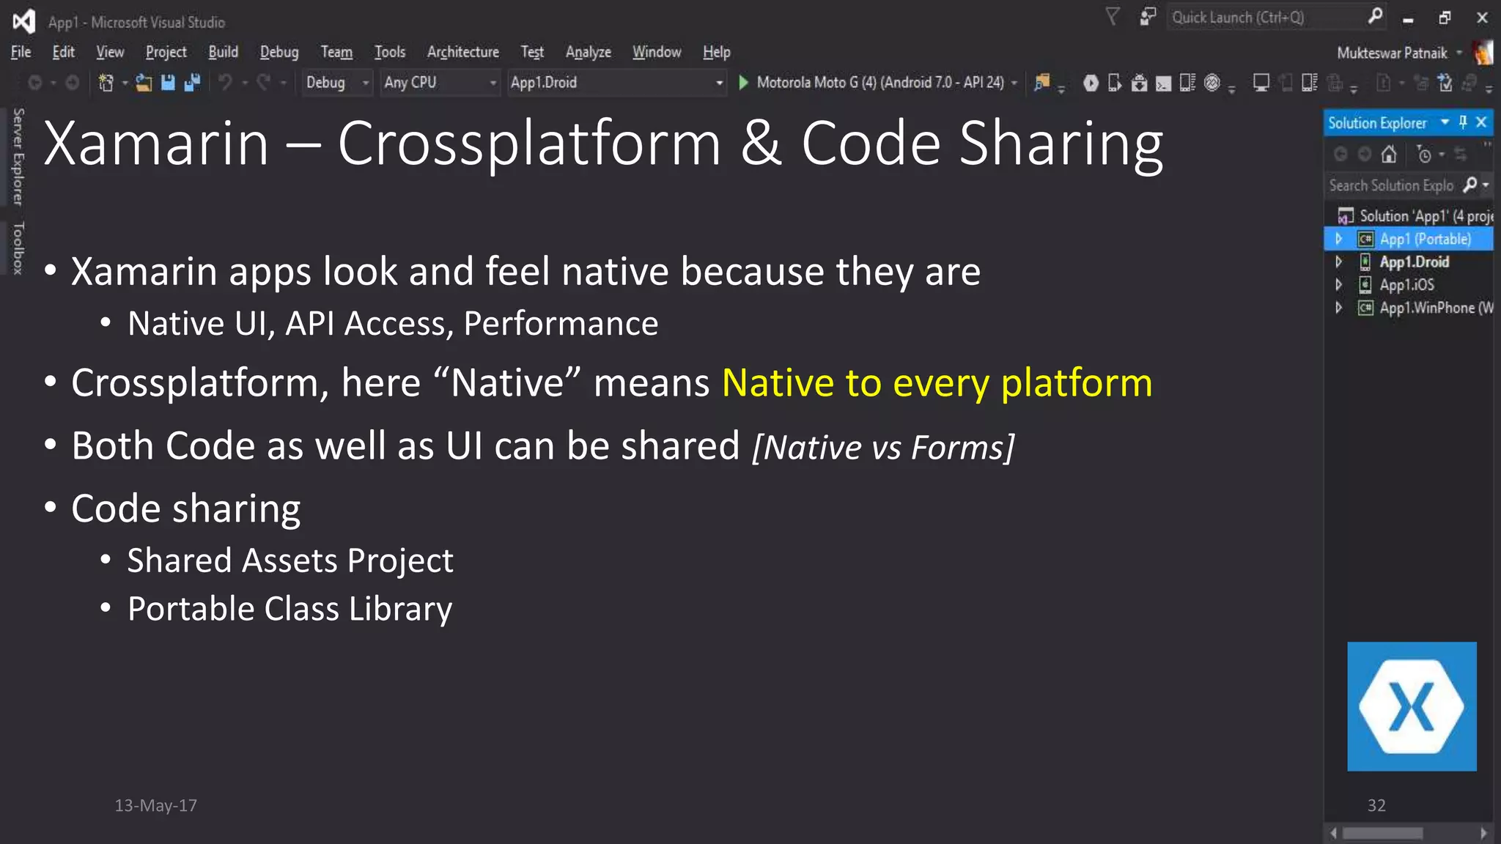
Task: Click the Quick Launch magnifier icon
Action: pos(1376,16)
